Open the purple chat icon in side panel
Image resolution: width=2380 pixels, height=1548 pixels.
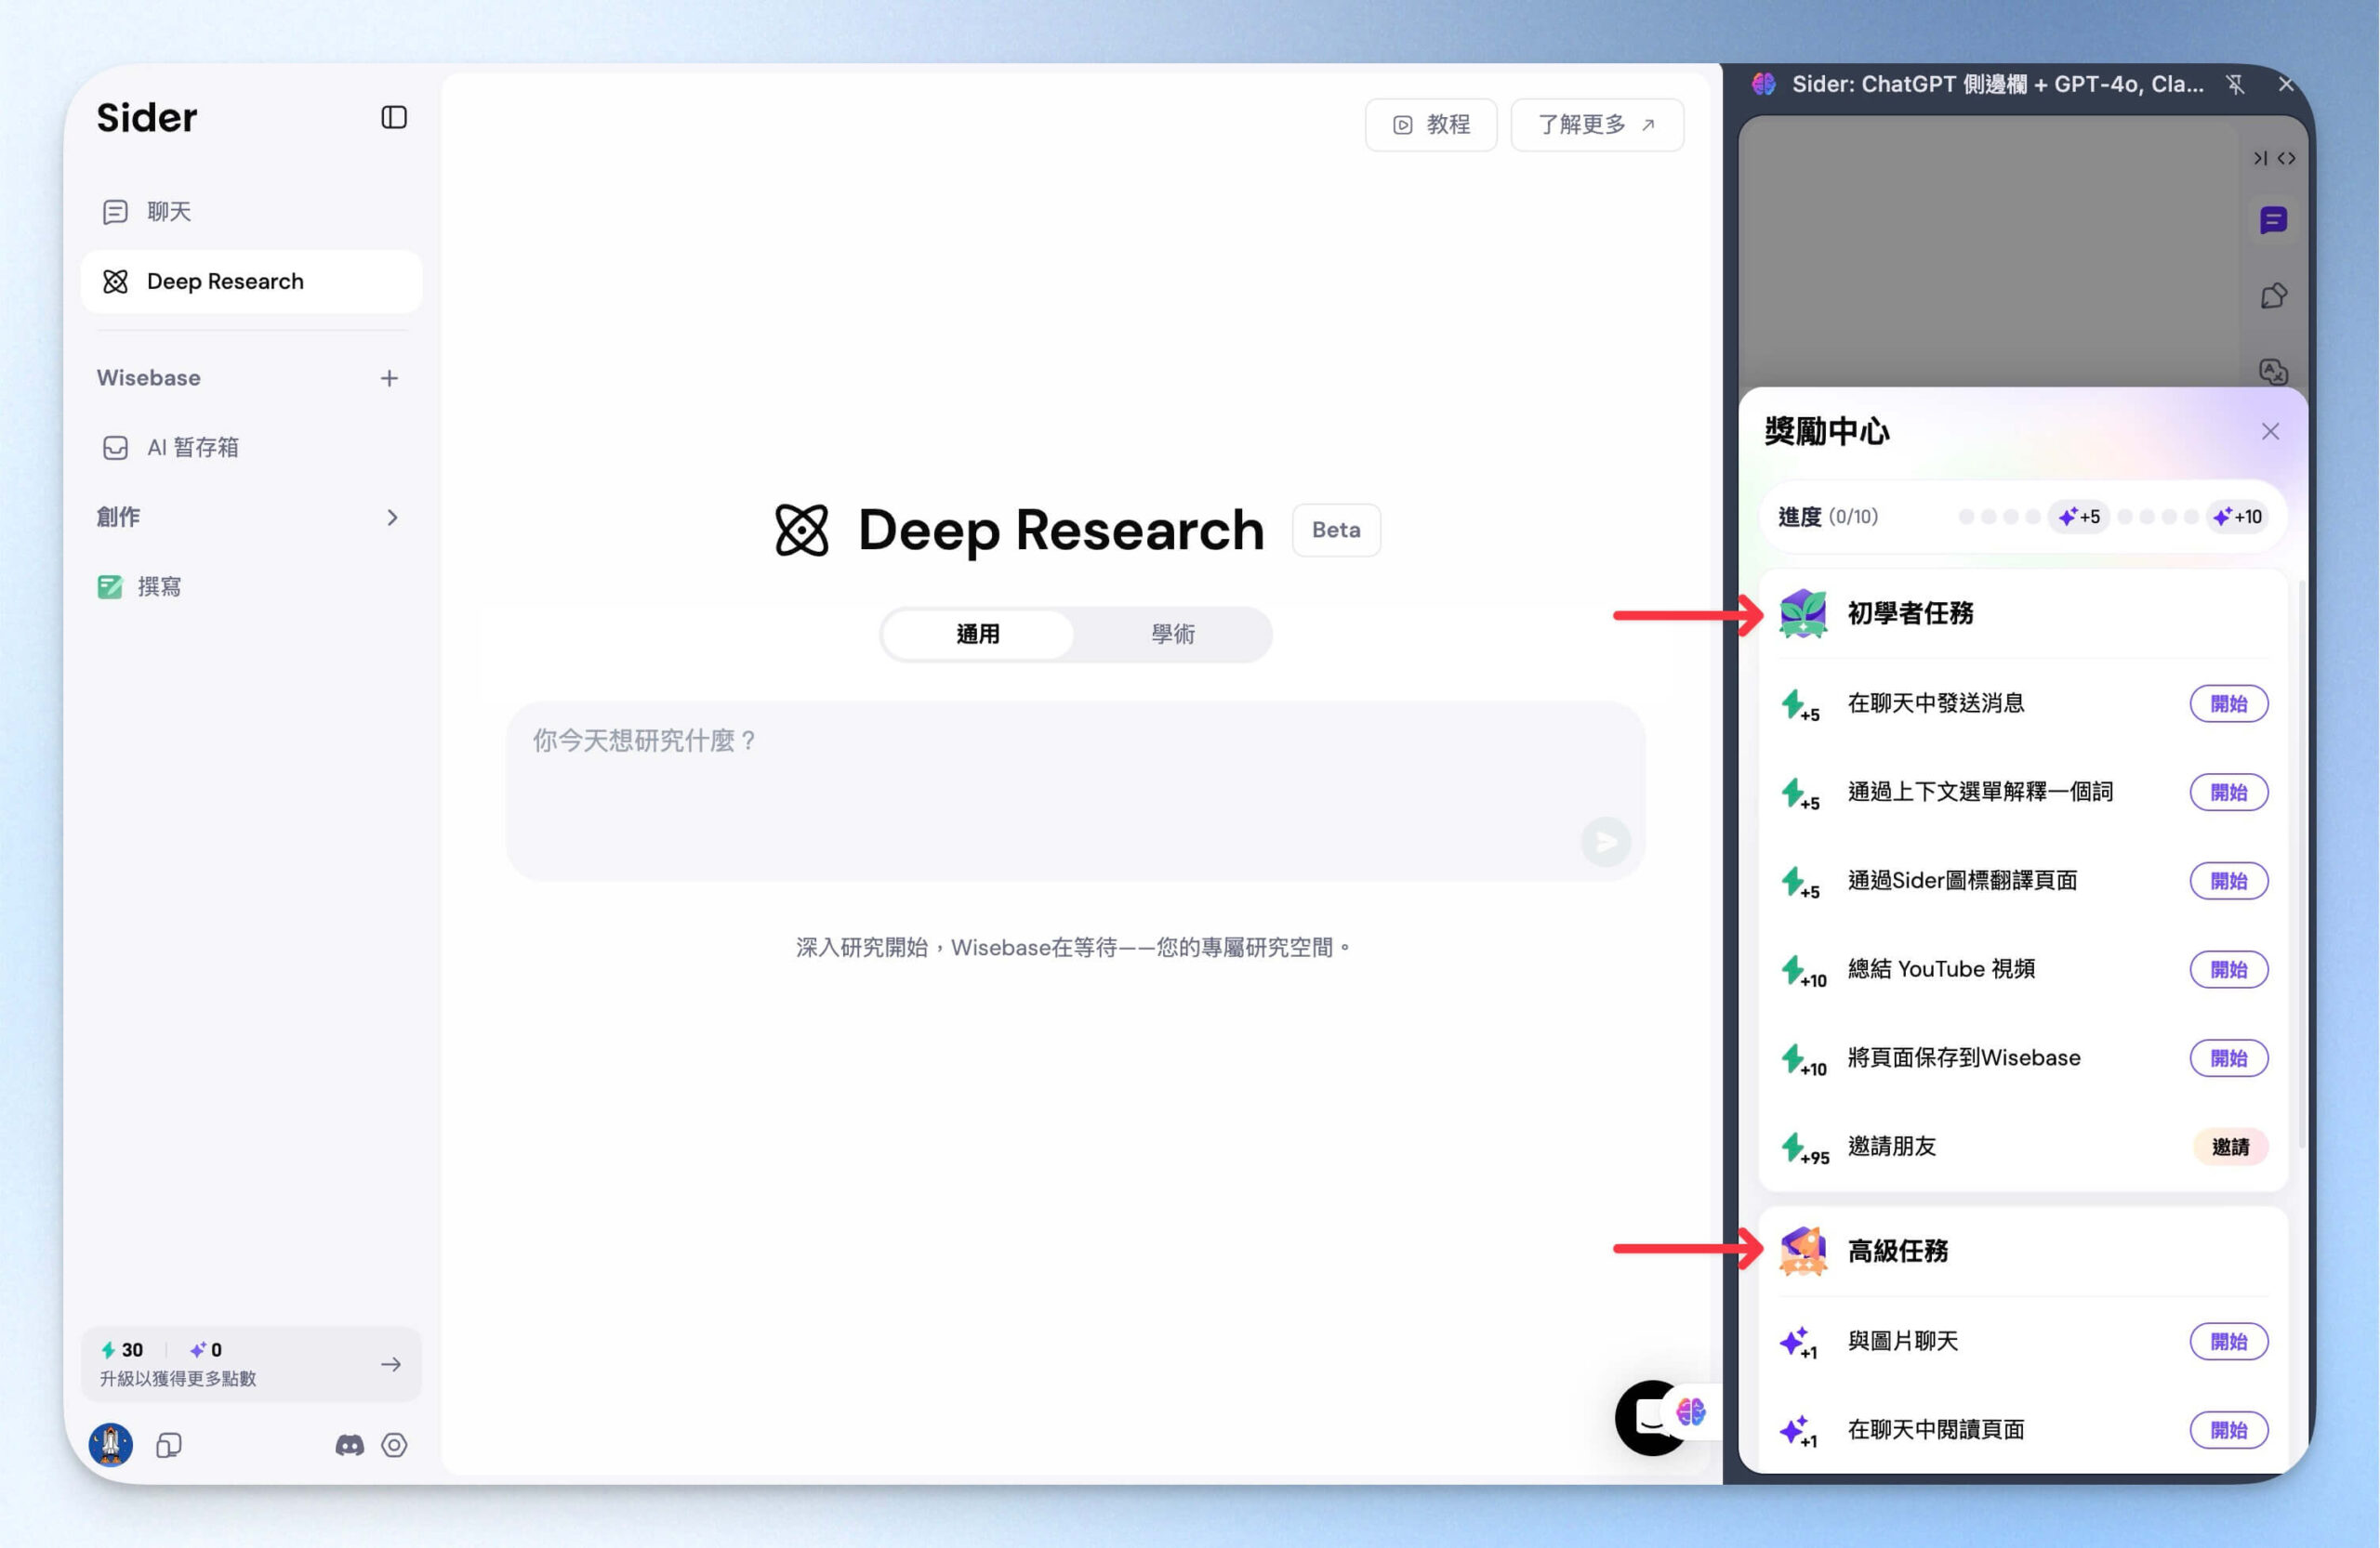coord(2273,220)
